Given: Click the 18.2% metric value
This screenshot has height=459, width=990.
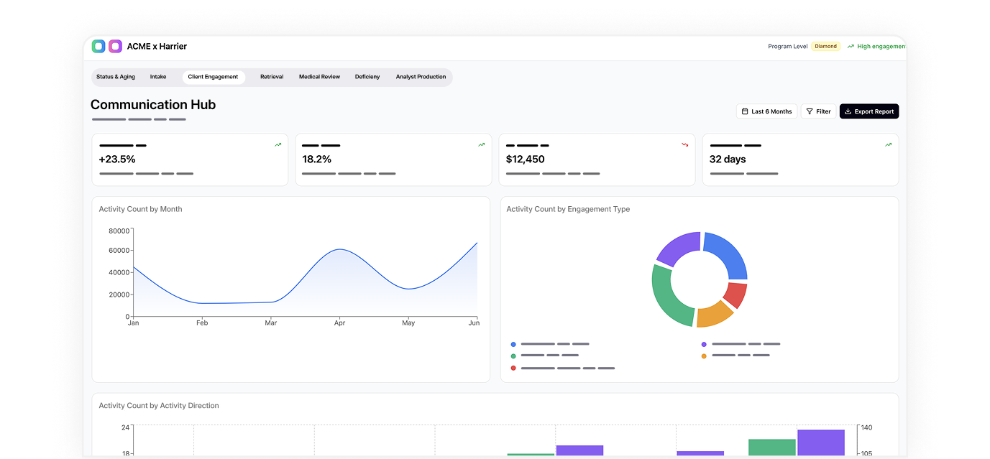Looking at the screenshot, I should pyautogui.click(x=317, y=159).
